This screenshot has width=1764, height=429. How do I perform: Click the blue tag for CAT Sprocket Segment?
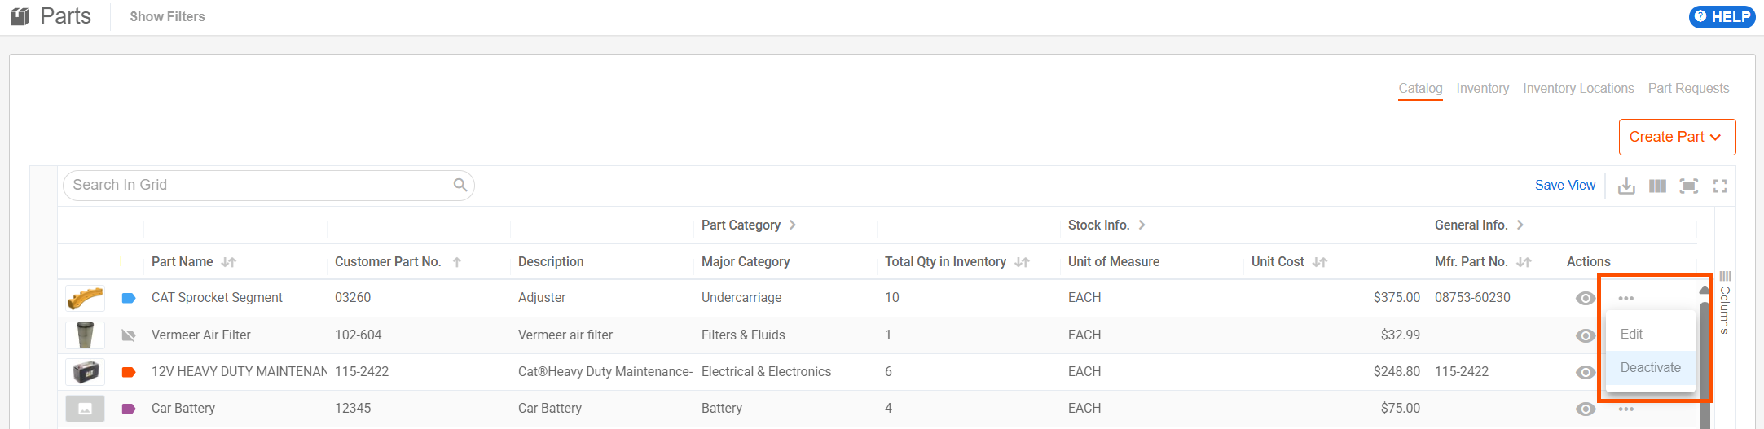point(129,298)
